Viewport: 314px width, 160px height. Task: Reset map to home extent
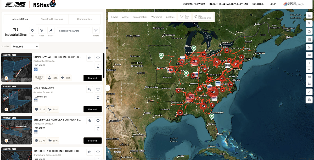pos(309,47)
